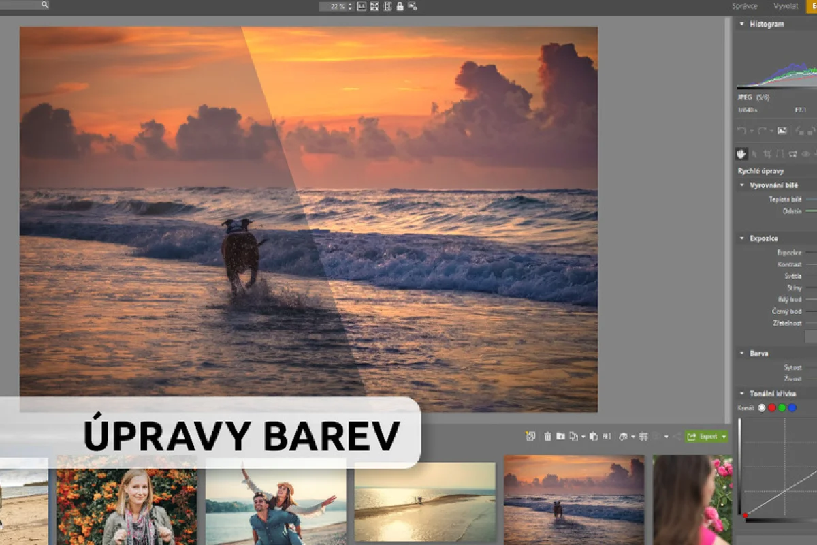Click the show original image icon
The width and height of the screenshot is (817, 545).
[782, 131]
